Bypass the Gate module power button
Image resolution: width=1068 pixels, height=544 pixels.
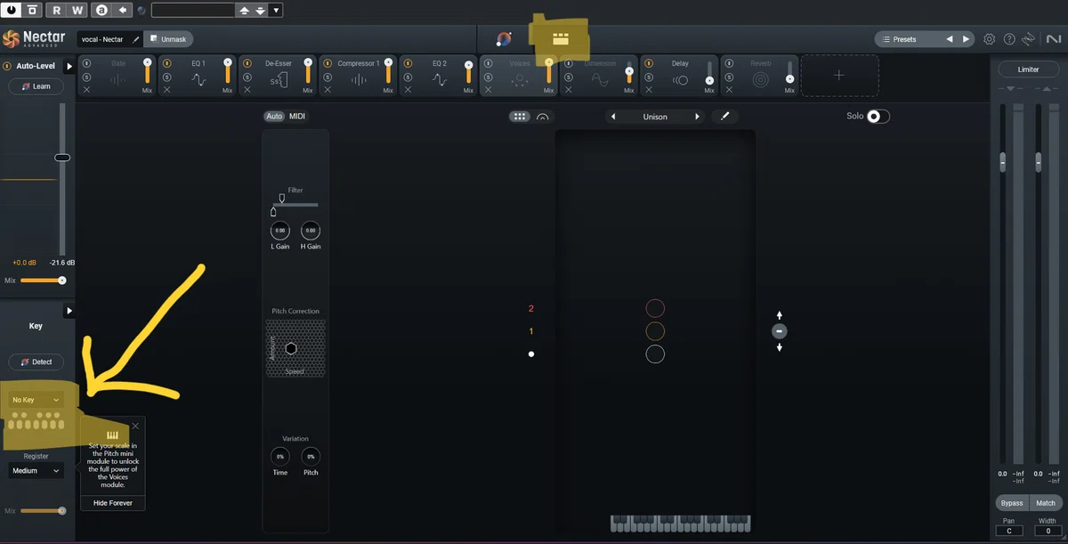[86, 64]
